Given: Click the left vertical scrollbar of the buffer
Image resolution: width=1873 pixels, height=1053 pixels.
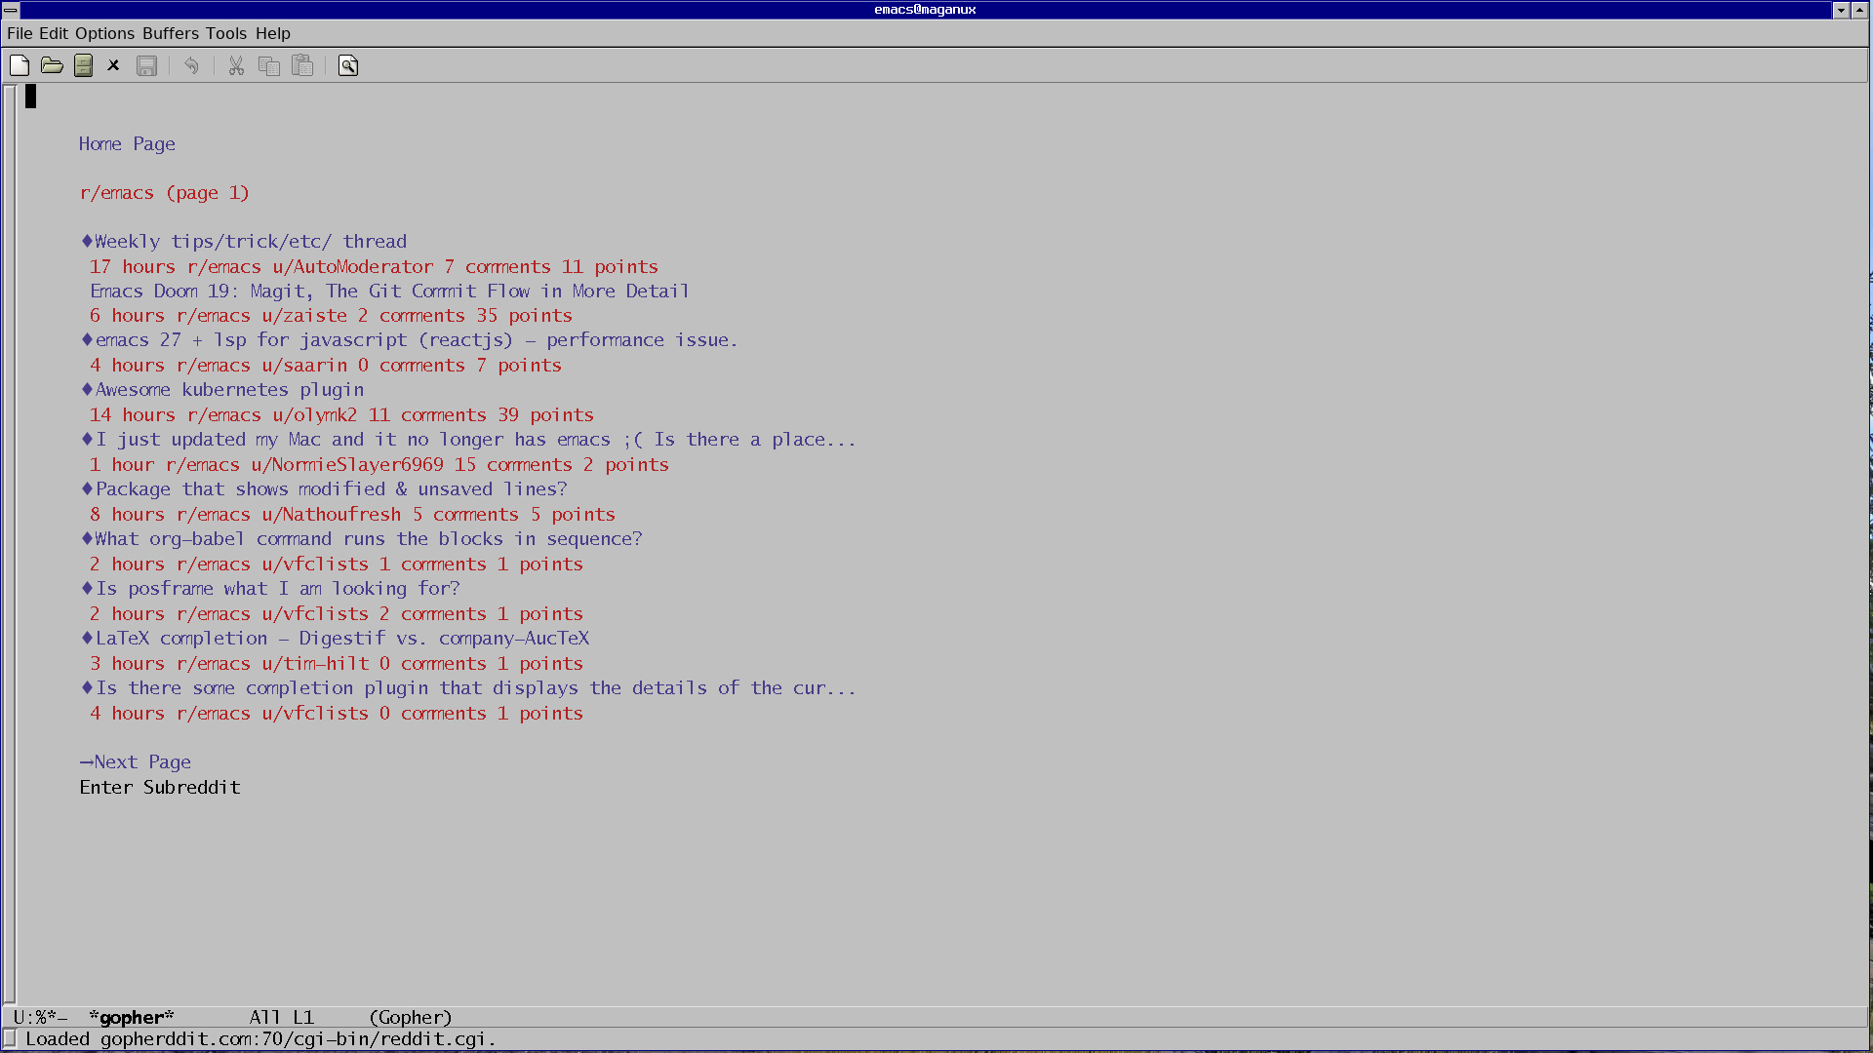Looking at the screenshot, I should coord(10,544).
